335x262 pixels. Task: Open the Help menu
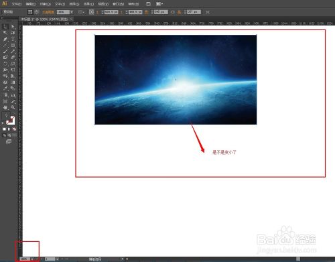coord(133,4)
